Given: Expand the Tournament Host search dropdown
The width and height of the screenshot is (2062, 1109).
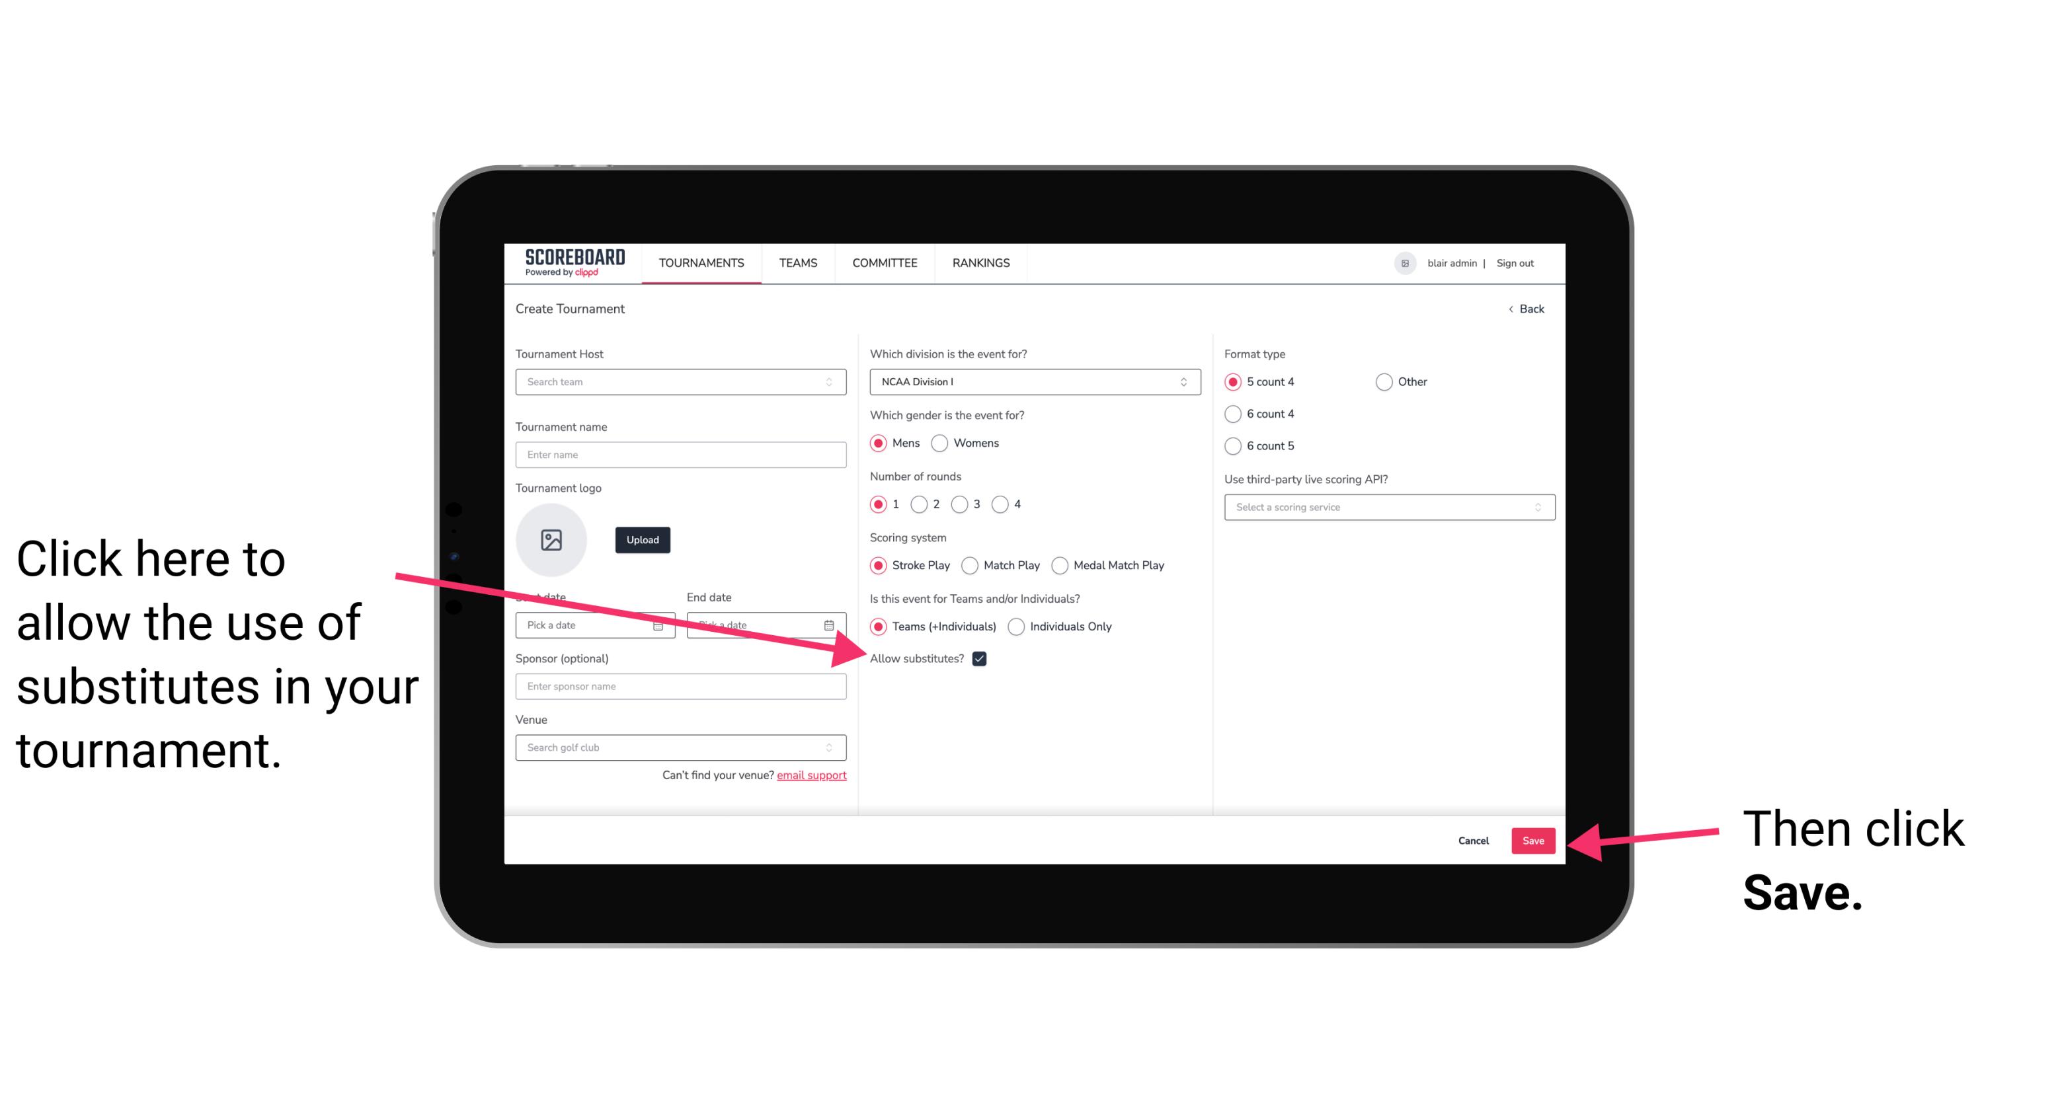Looking at the screenshot, I should (x=834, y=383).
